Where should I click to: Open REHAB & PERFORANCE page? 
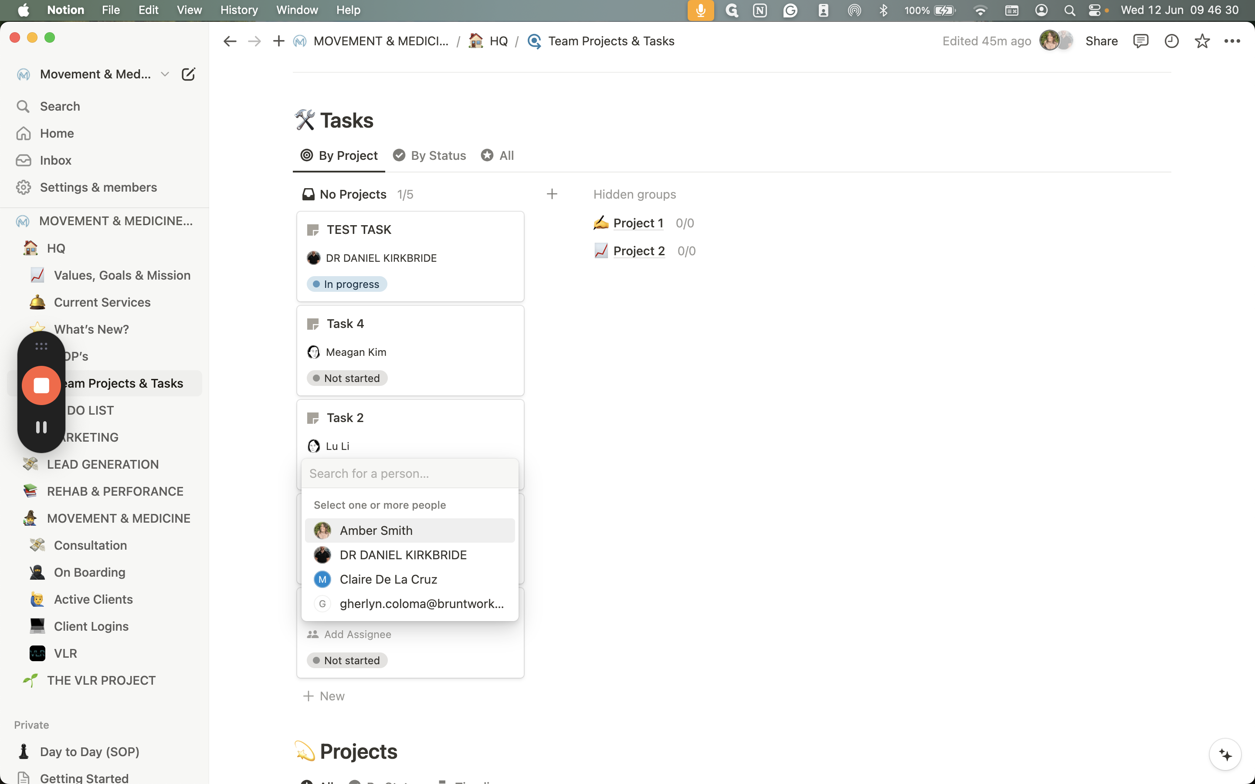click(105, 491)
